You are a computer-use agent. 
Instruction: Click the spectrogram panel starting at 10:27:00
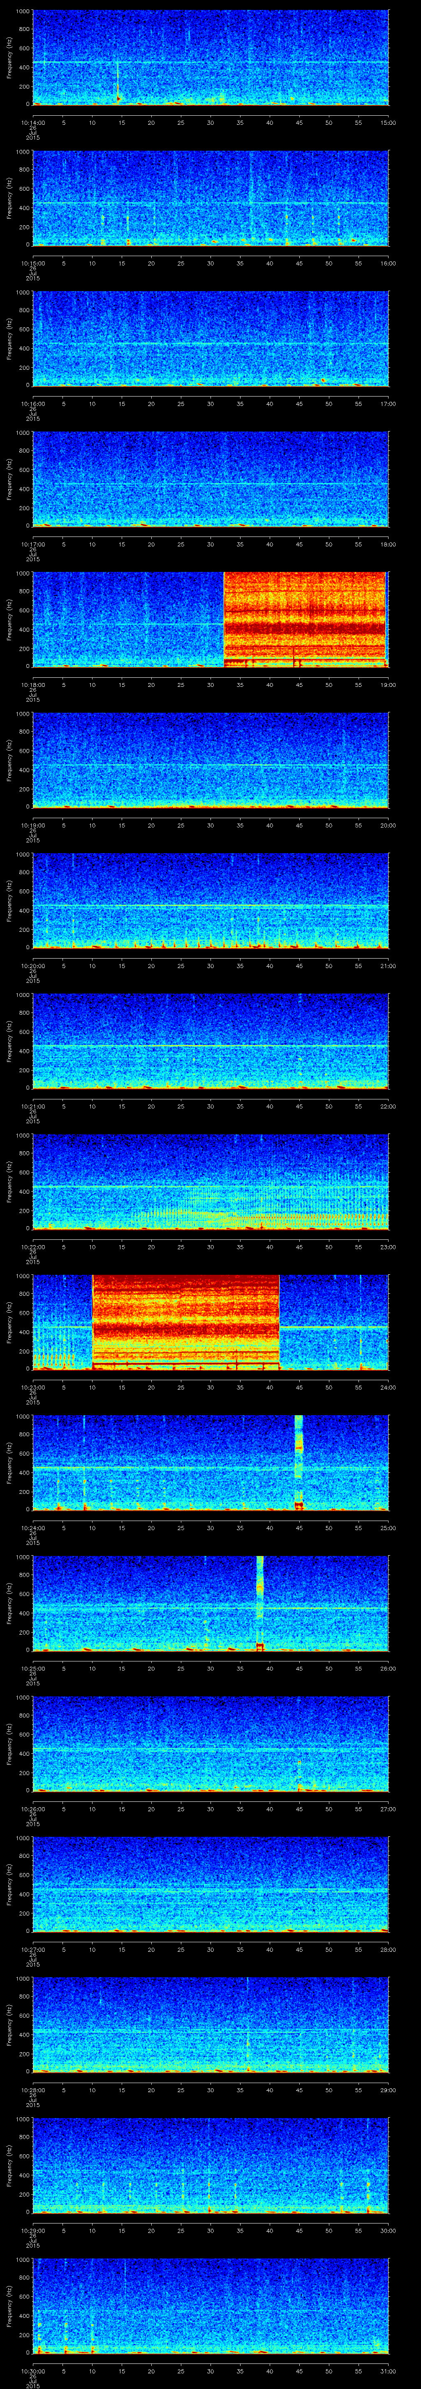click(x=210, y=1885)
